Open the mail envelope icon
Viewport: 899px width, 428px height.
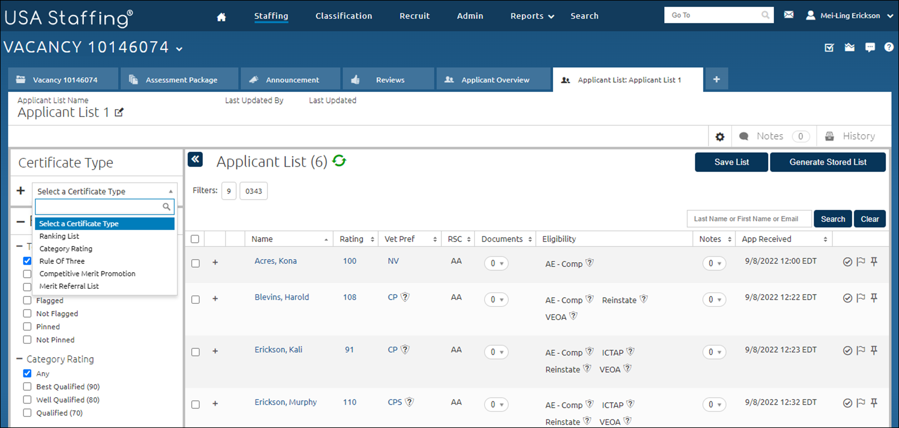click(789, 15)
